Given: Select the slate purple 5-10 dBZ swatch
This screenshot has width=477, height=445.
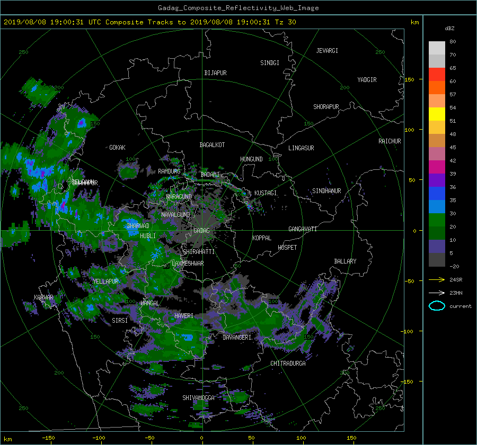Looking at the screenshot, I should click(437, 247).
